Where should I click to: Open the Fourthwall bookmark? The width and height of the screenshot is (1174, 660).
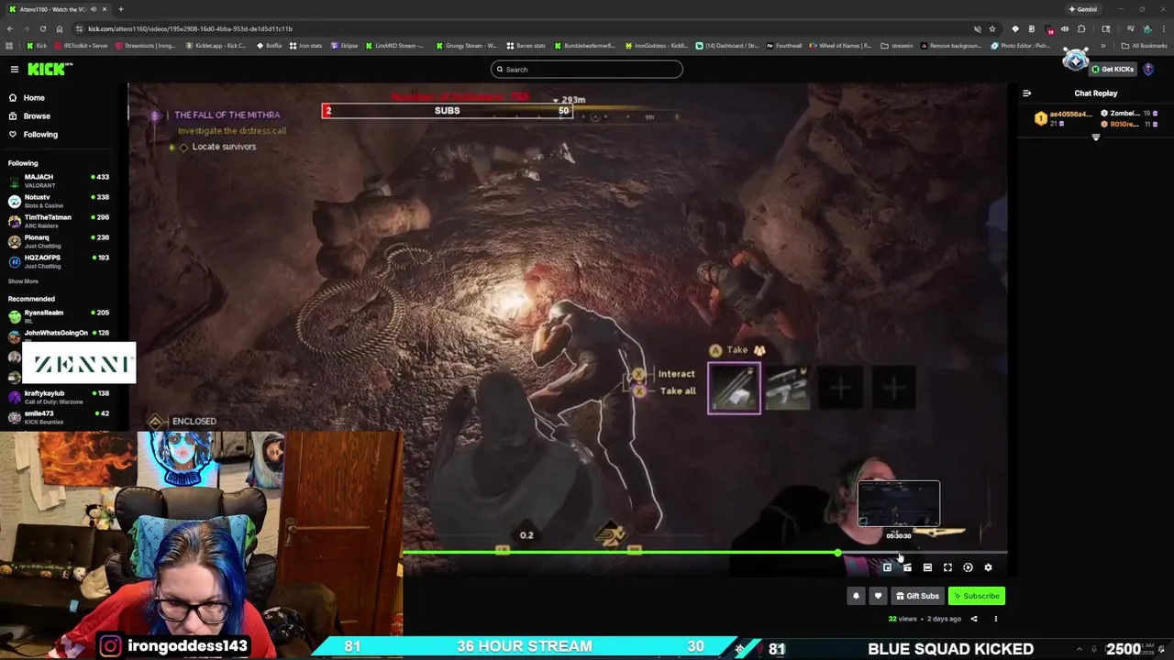(783, 45)
